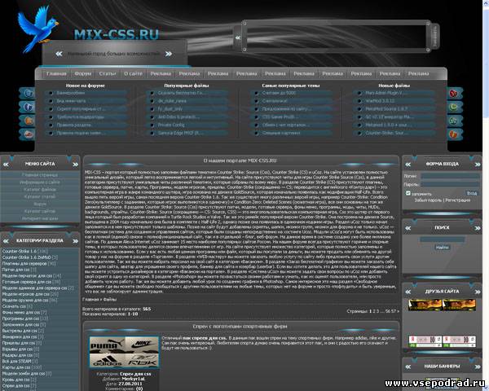
Task: Open the Забыл пароль link
Action: click(428, 200)
